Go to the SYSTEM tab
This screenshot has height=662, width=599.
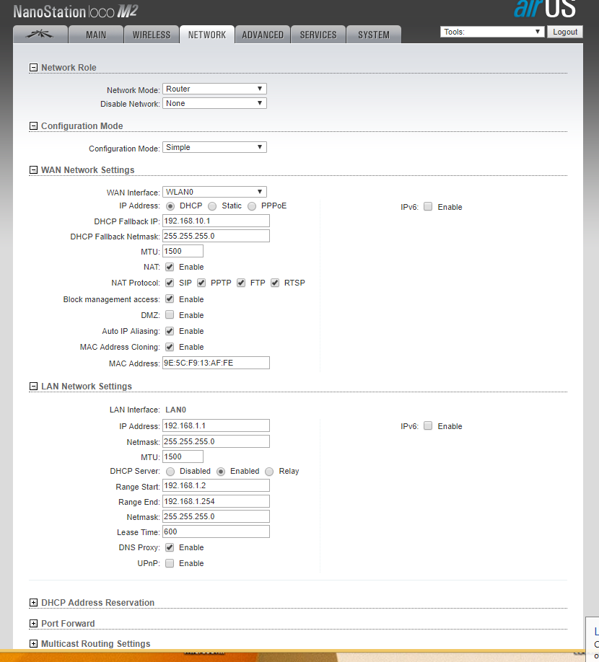coord(374,35)
